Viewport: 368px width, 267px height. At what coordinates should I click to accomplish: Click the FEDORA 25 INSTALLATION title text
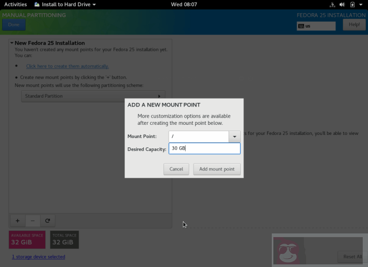[331, 15]
